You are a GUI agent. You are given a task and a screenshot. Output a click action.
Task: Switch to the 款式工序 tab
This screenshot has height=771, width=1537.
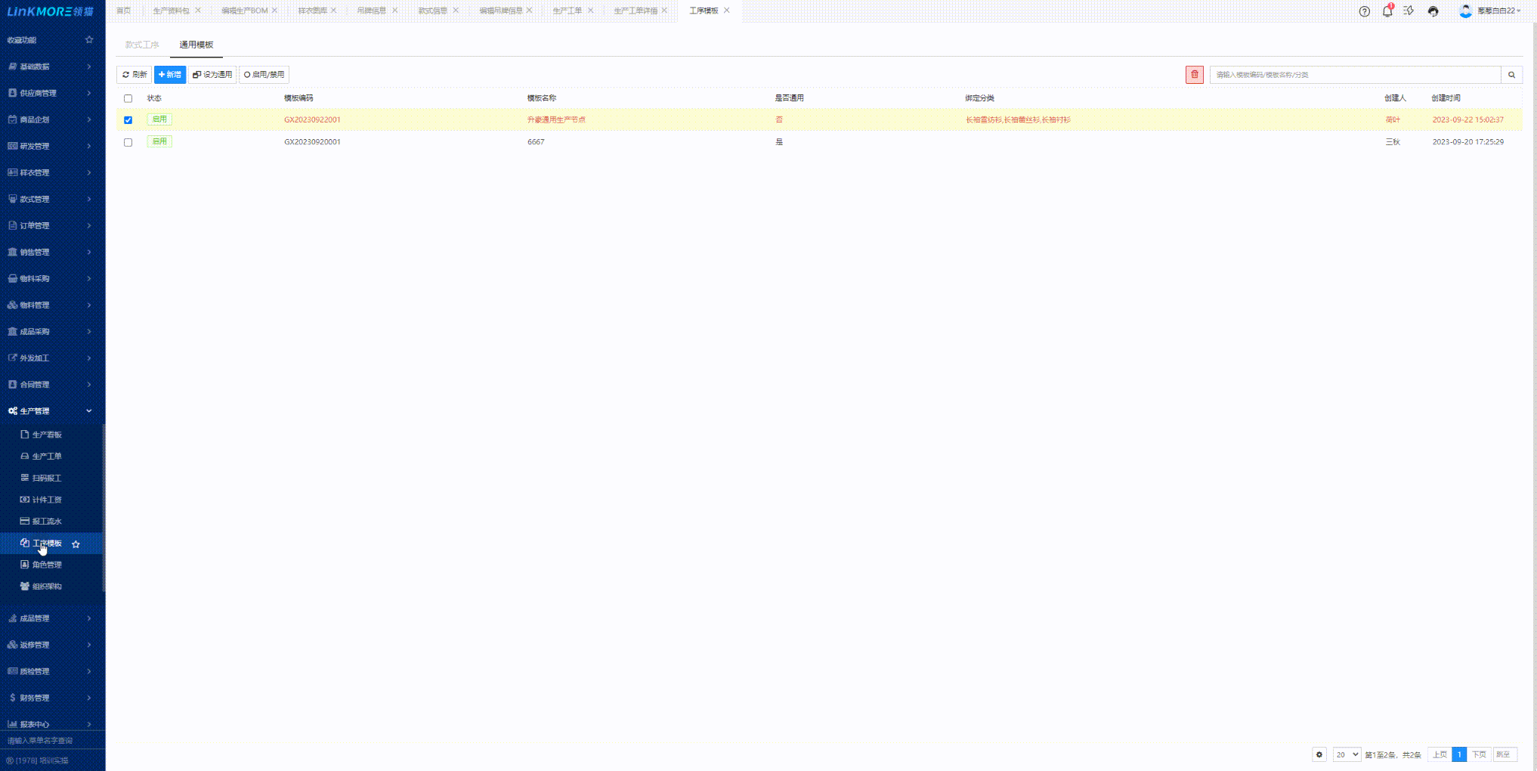tap(142, 45)
